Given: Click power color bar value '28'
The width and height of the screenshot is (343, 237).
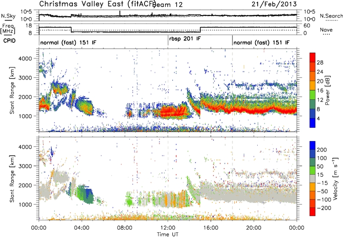Looking at the screenshot, I should coord(320,62).
